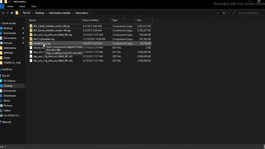This screenshot has height=149, width=265.
Task: Open Downloads under This PC
Action: [x=10, y=96]
